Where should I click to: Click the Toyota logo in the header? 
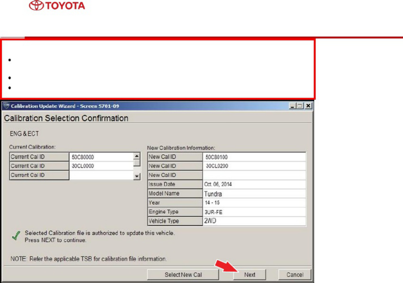[x=57, y=5]
